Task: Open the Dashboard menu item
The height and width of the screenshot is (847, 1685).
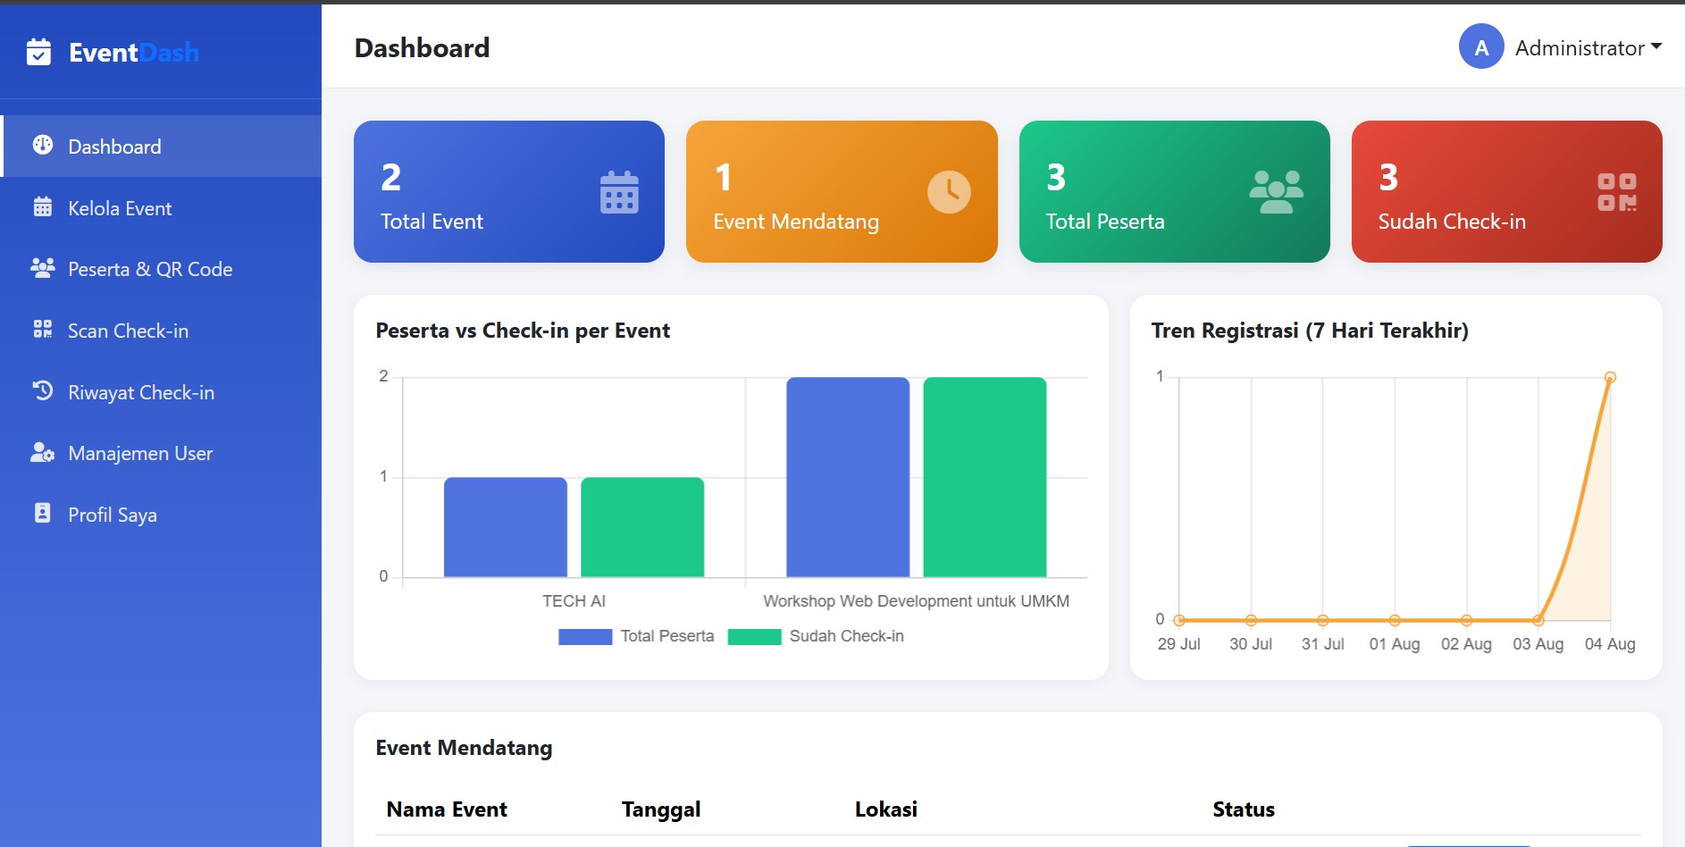Action: click(x=161, y=146)
